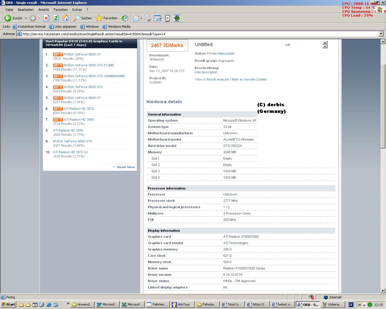
Task: Click page vertical scrollbar down arrow
Action: point(383,291)
